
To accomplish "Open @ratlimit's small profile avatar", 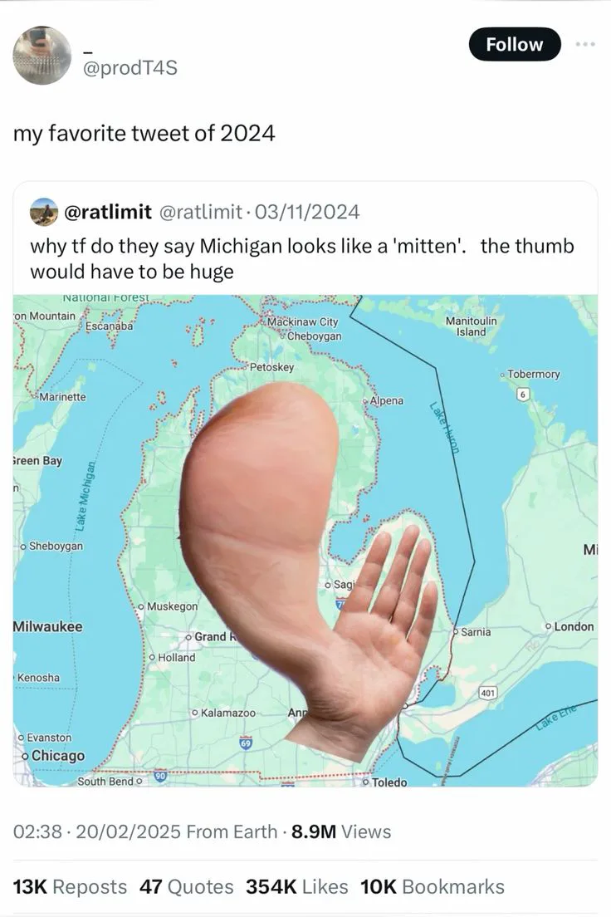I will coord(44,211).
